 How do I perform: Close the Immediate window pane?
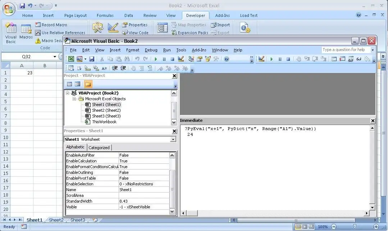373,121
